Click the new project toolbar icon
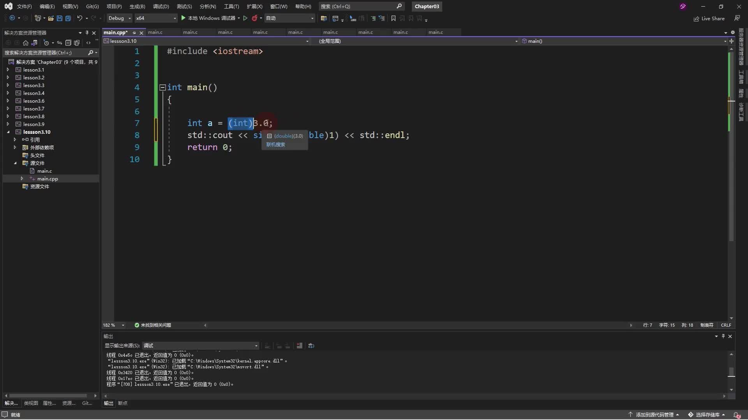The width and height of the screenshot is (748, 420). tap(38, 18)
